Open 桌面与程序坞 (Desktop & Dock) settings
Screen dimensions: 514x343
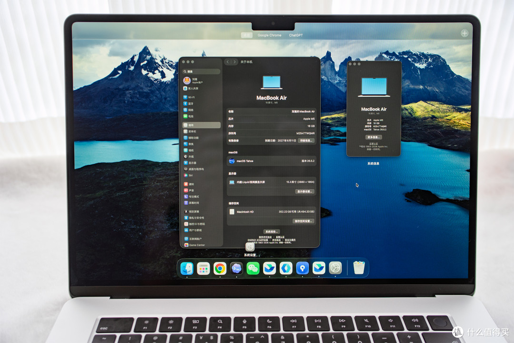pos(194,169)
